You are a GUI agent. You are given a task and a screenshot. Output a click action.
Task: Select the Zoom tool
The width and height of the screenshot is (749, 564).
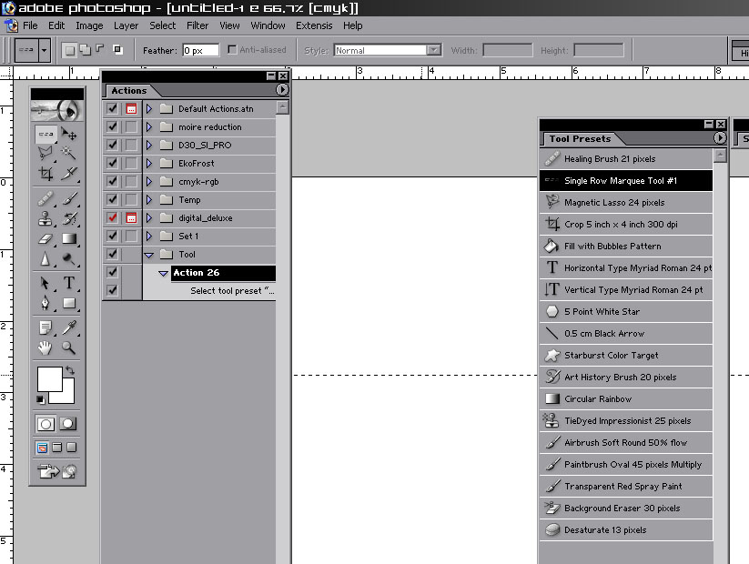(69, 347)
